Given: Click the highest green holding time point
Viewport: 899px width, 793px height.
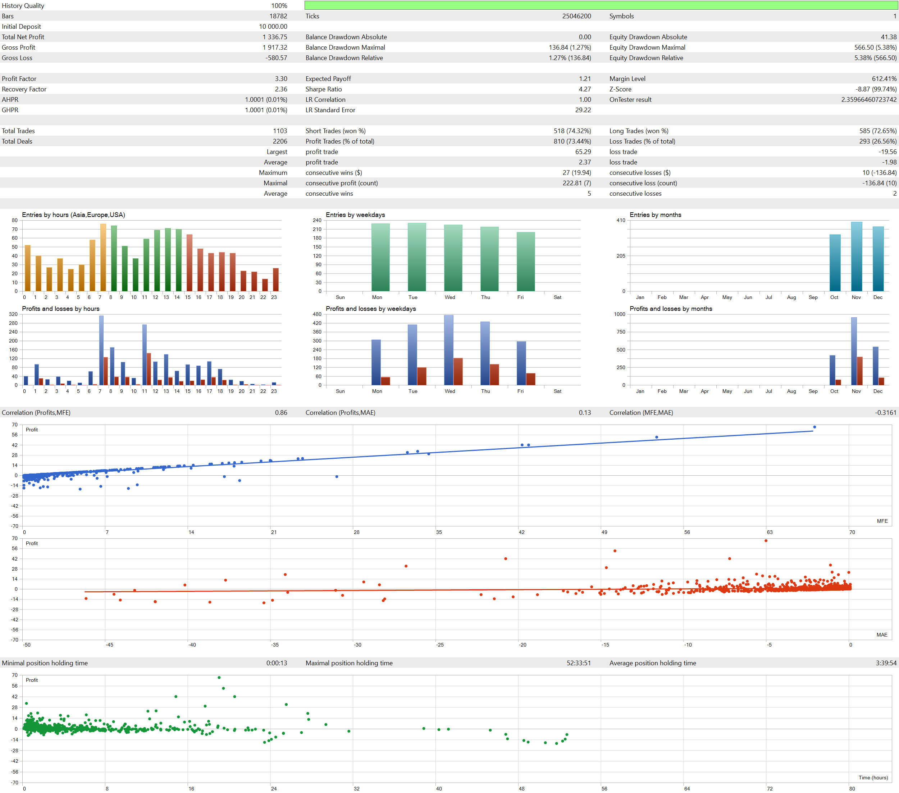Looking at the screenshot, I should pyautogui.click(x=219, y=678).
